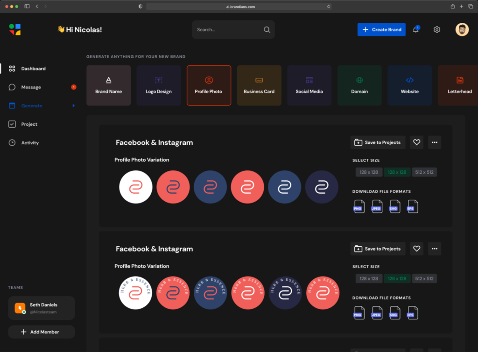Screen dimensions: 478x352
Task: Download JPEG format in second card
Action: pyautogui.click(x=377, y=313)
